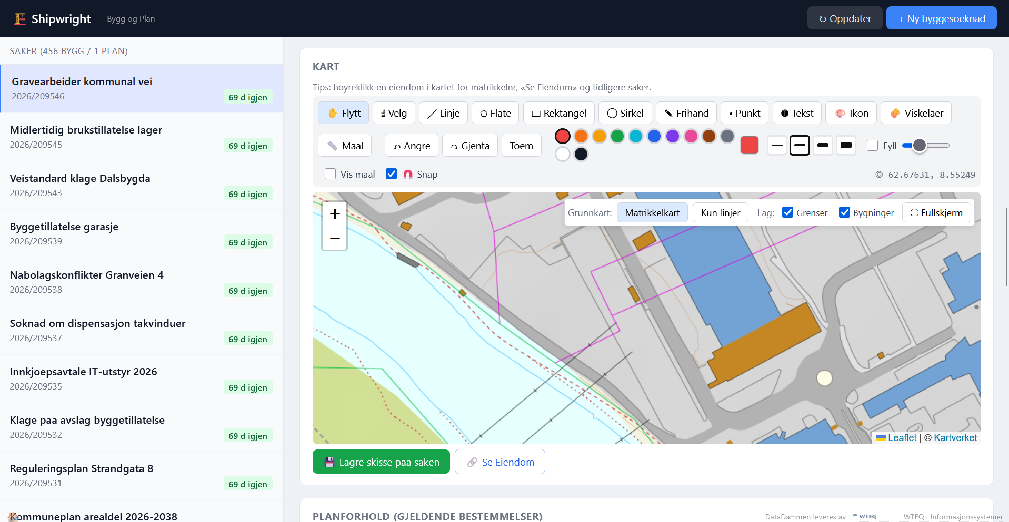Screen dimensions: 1009x522
Task: Clear the sketch with Toem
Action: (521, 146)
